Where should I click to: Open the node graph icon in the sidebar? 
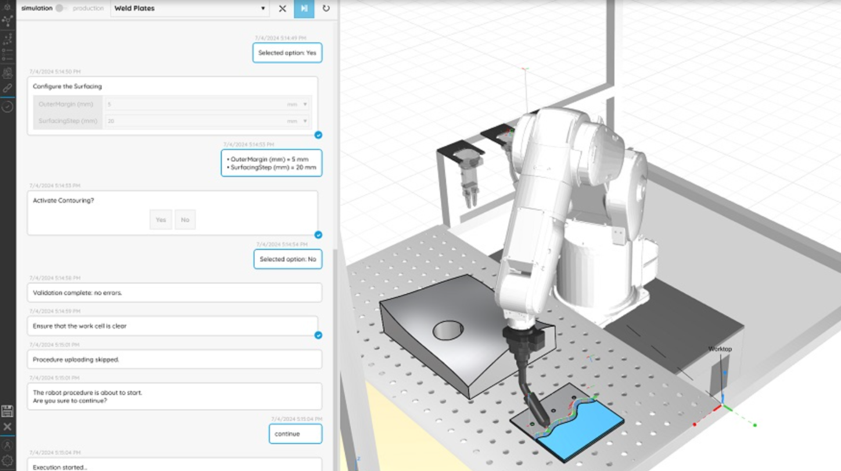8,21
